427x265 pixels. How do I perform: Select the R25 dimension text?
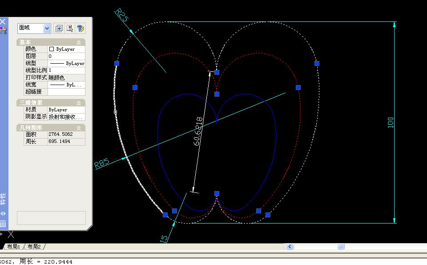point(121,15)
